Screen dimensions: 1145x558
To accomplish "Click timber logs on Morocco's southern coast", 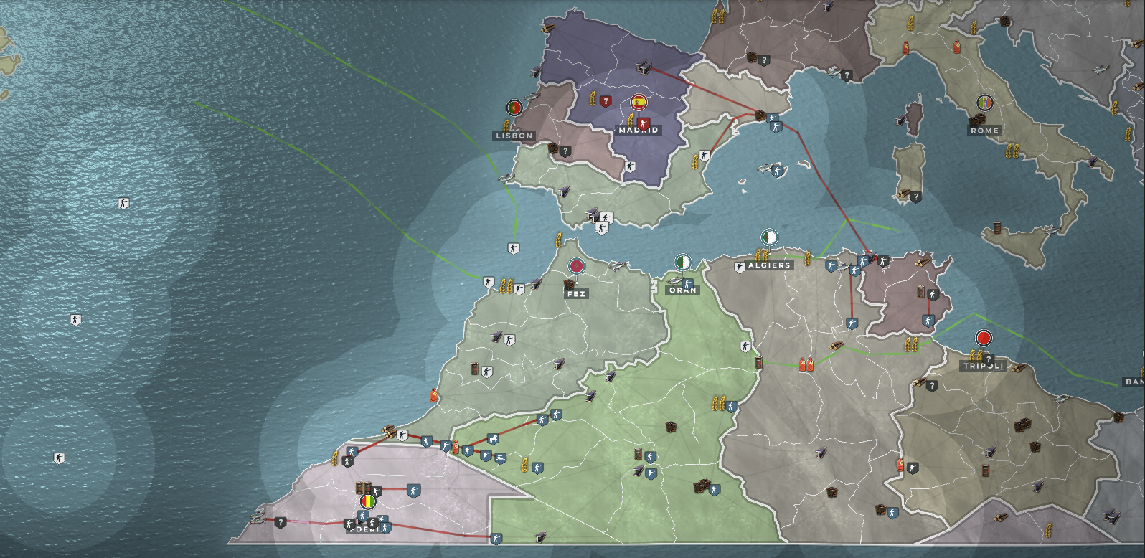I will pyautogui.click(x=390, y=431).
